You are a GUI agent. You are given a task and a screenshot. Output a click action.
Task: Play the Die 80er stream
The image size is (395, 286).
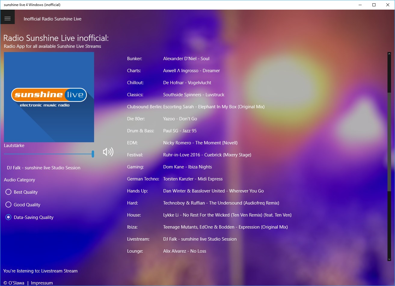136,119
